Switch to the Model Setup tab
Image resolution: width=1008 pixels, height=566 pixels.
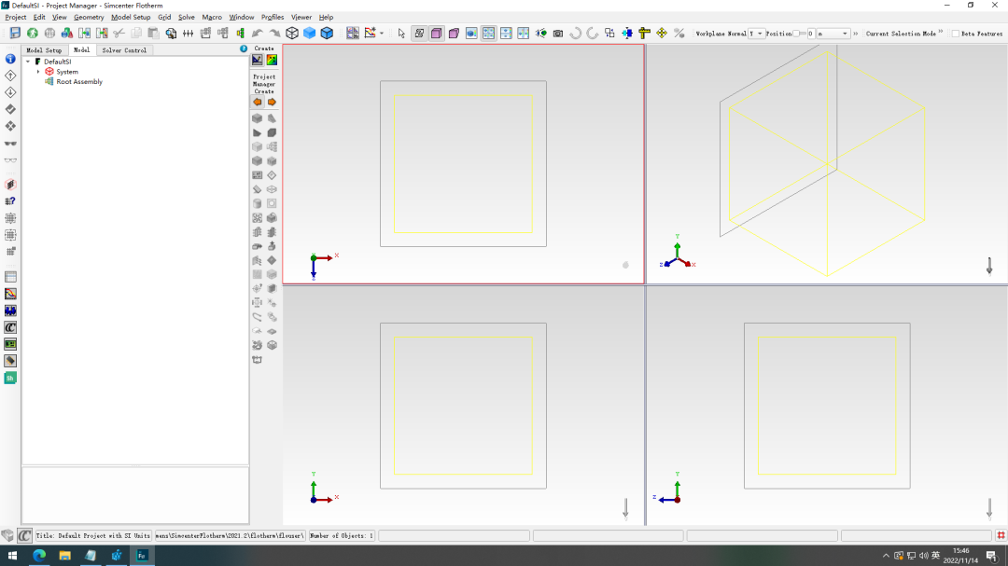pos(45,50)
